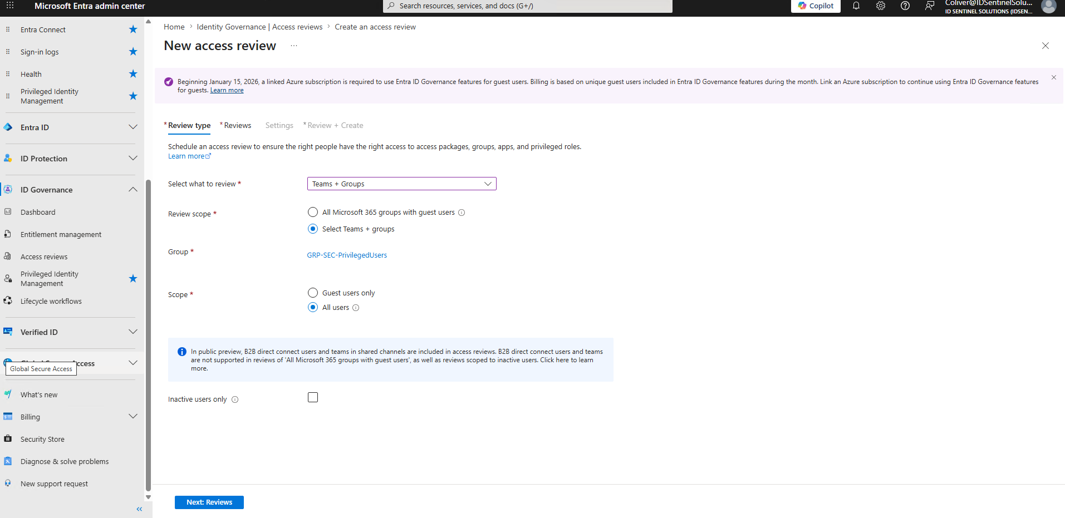Open the feedback person icon
The height and width of the screenshot is (518, 1065).
930,6
